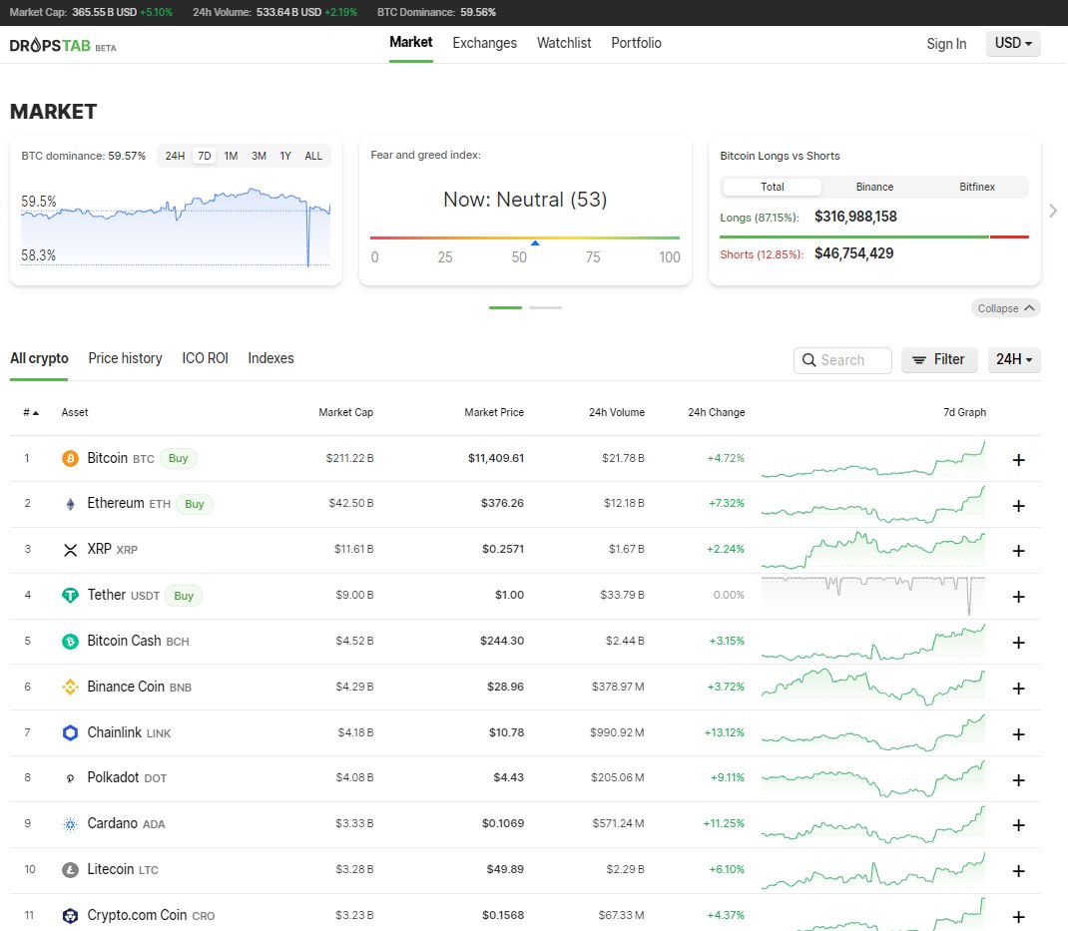Add Tether to watchlist with plus icon

1018,597
